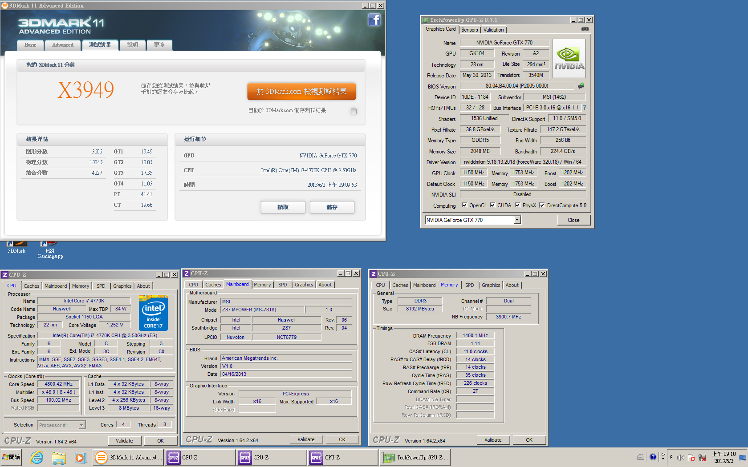Open Windows Explorer folder on taskbar
The height and width of the screenshot is (467, 748).
coord(58,457)
